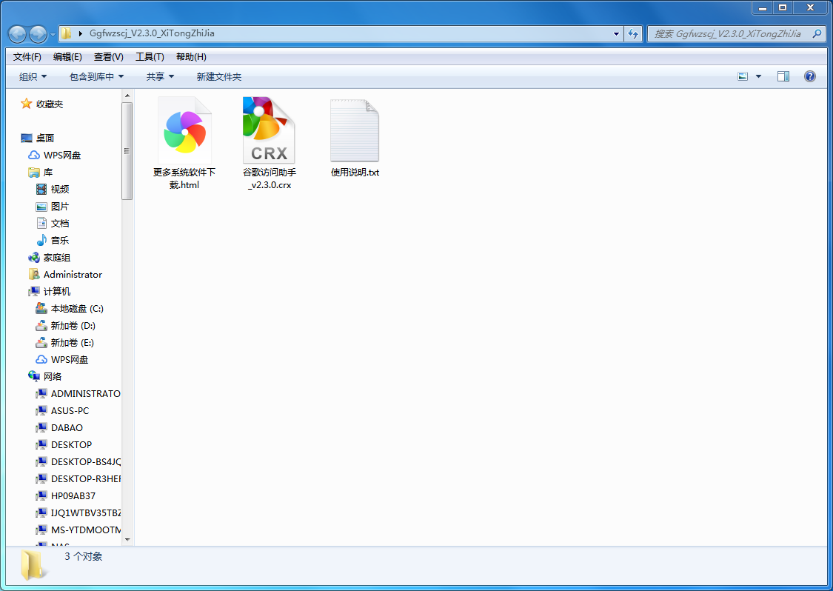The image size is (833, 591).
Task: Click Ggfwzscj_V2.3.0_XiTongZhiJia in address bar
Action: tap(152, 33)
